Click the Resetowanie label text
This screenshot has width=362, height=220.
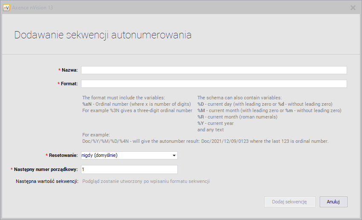point(63,155)
